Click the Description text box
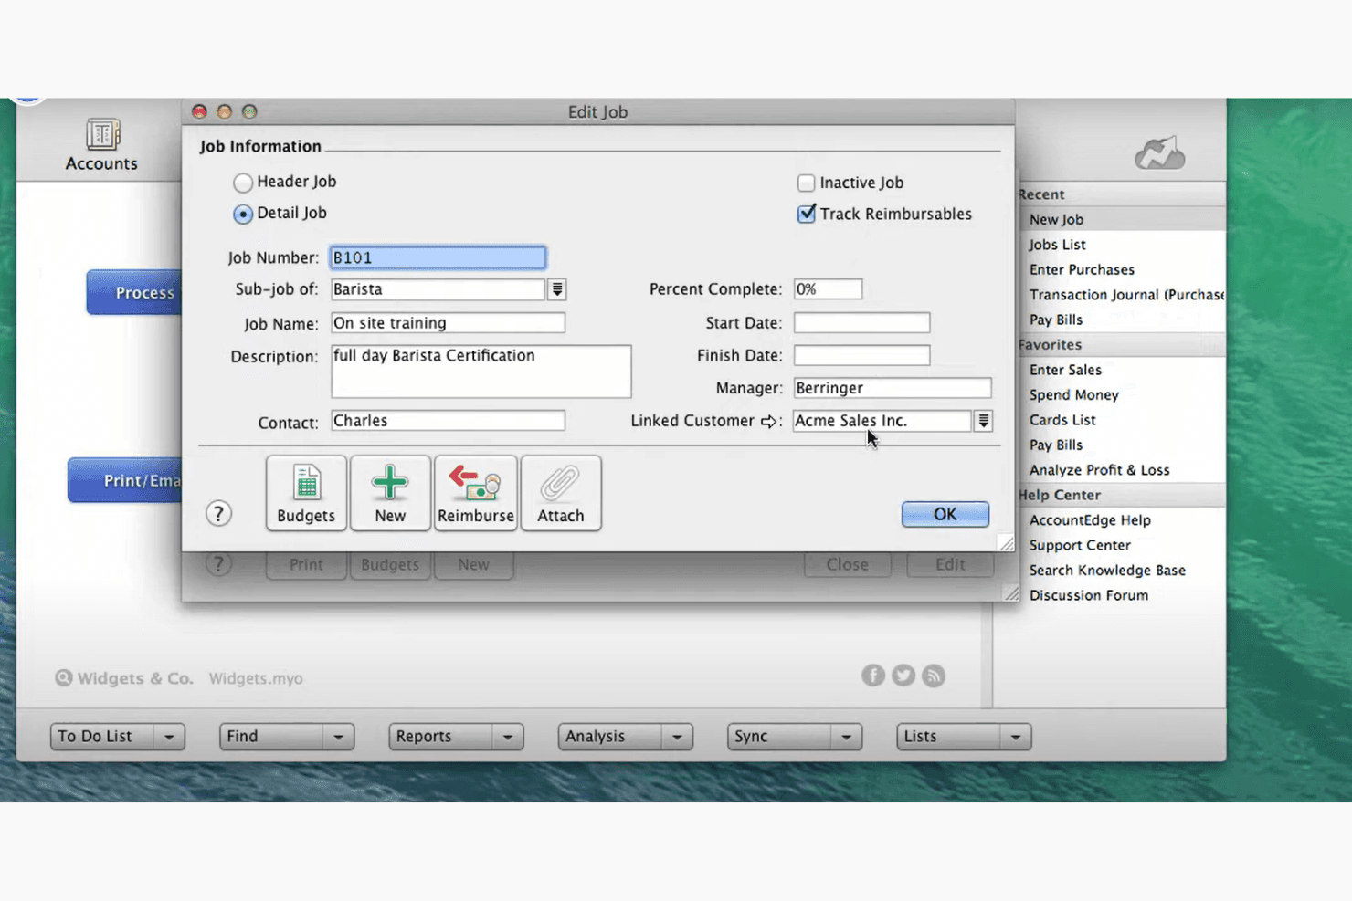 point(481,372)
